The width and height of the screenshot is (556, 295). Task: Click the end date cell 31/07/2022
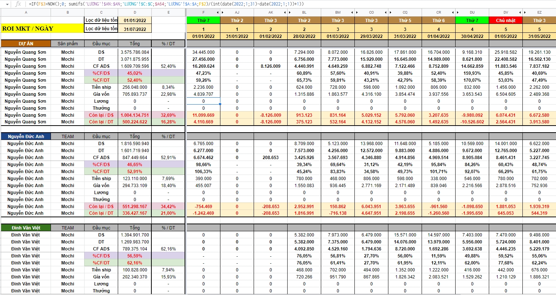(x=135, y=29)
